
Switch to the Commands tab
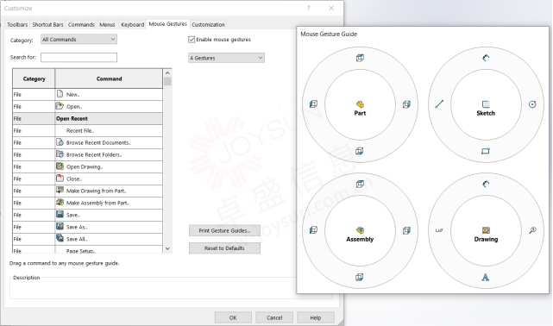(x=81, y=25)
